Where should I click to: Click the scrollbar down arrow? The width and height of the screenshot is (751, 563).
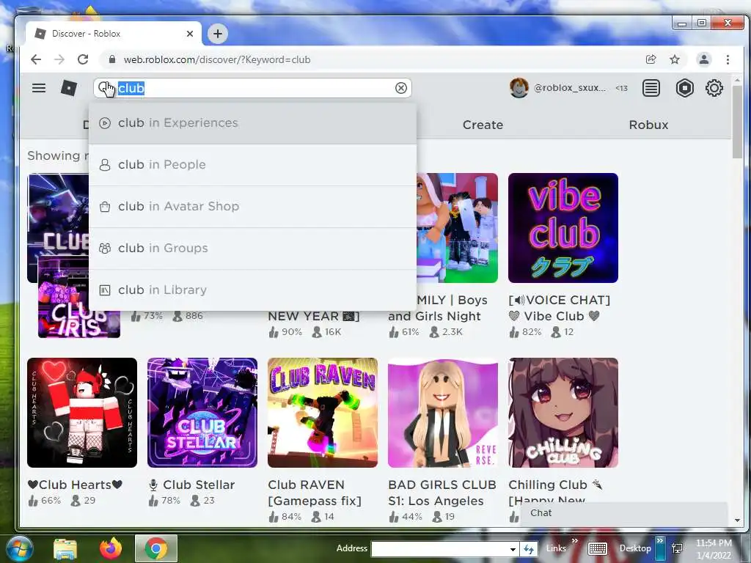737,520
